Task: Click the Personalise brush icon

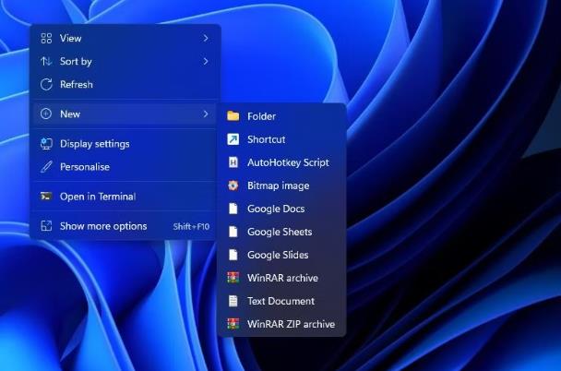Action: pyautogui.click(x=46, y=167)
